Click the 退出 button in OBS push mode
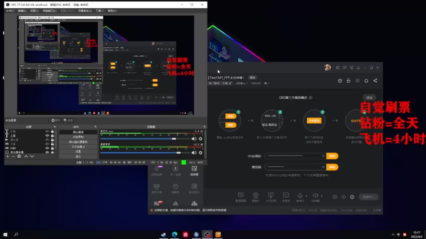Image resolution: width=426 pixels, height=239 pixels. (369, 98)
